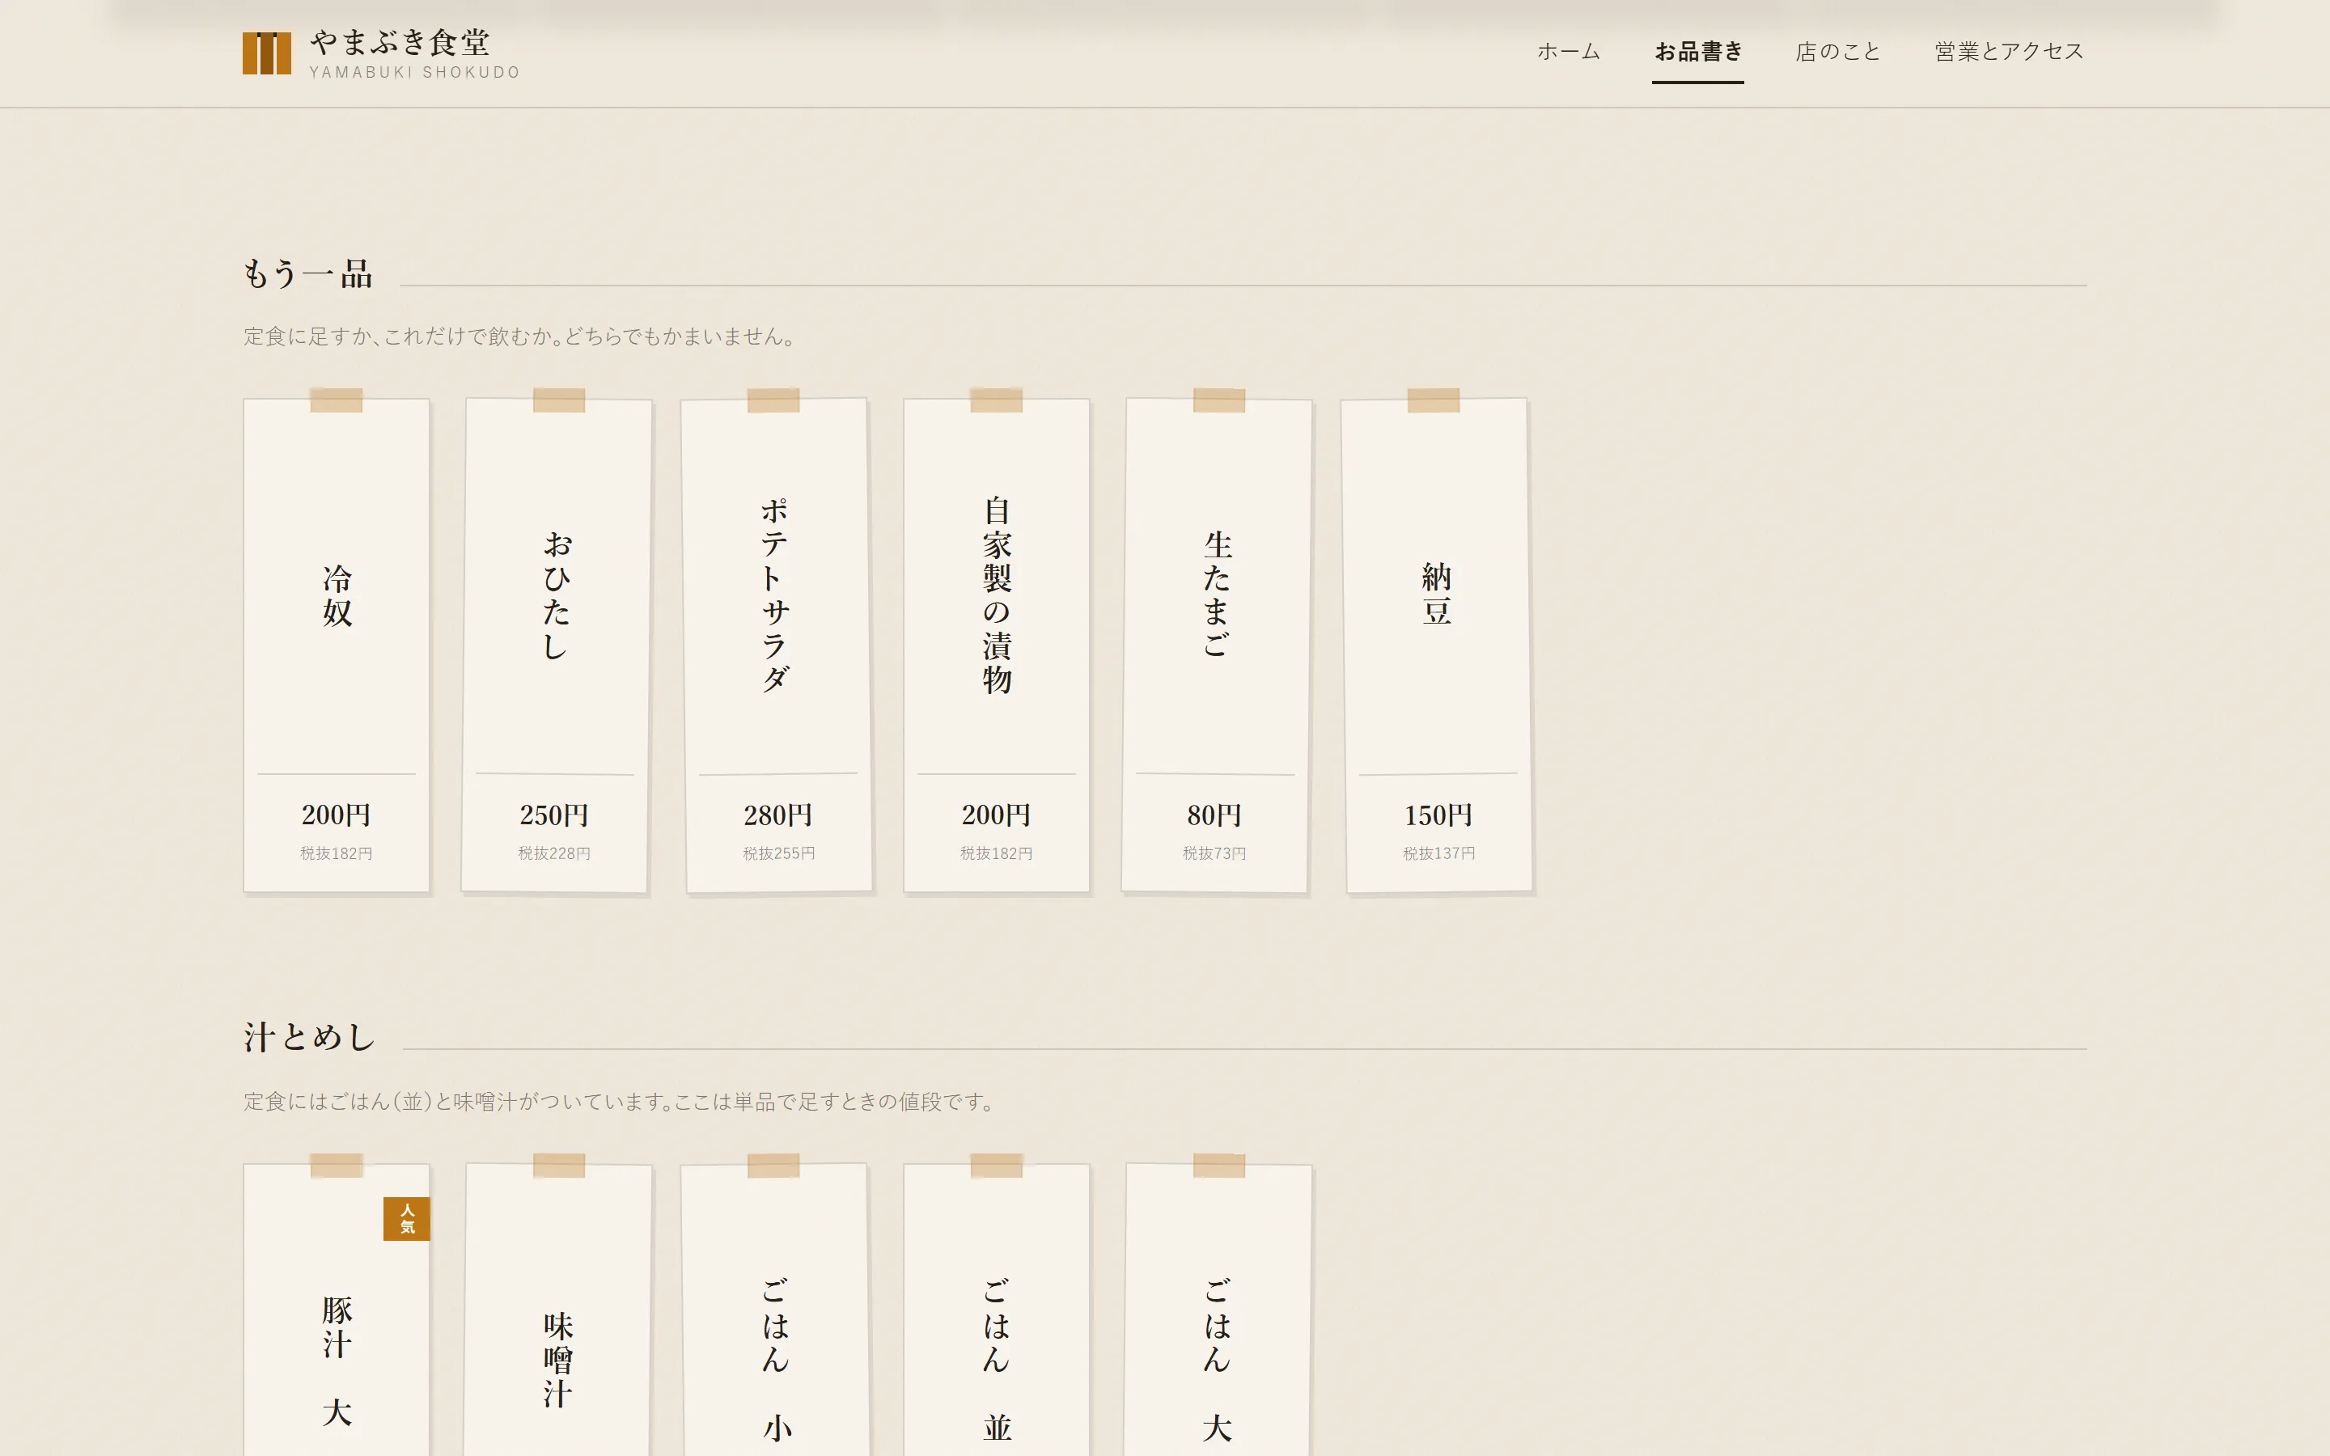
Task: Click the 150円 price on 納豆
Action: pyautogui.click(x=1438, y=815)
